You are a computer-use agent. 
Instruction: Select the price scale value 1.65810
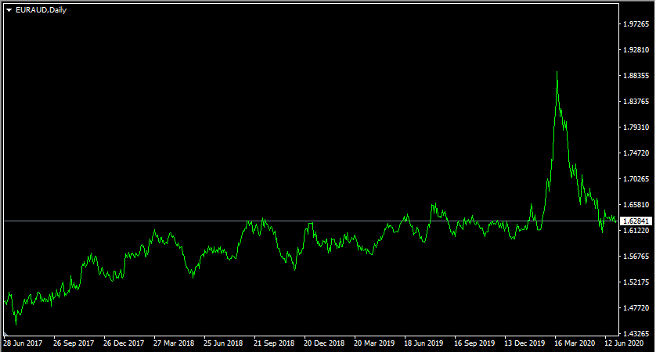pyautogui.click(x=636, y=205)
